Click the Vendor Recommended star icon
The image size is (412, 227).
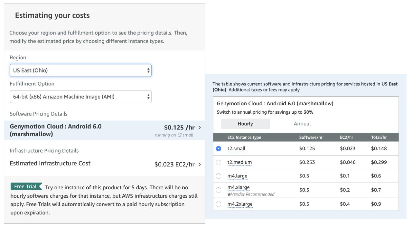[x=229, y=194]
